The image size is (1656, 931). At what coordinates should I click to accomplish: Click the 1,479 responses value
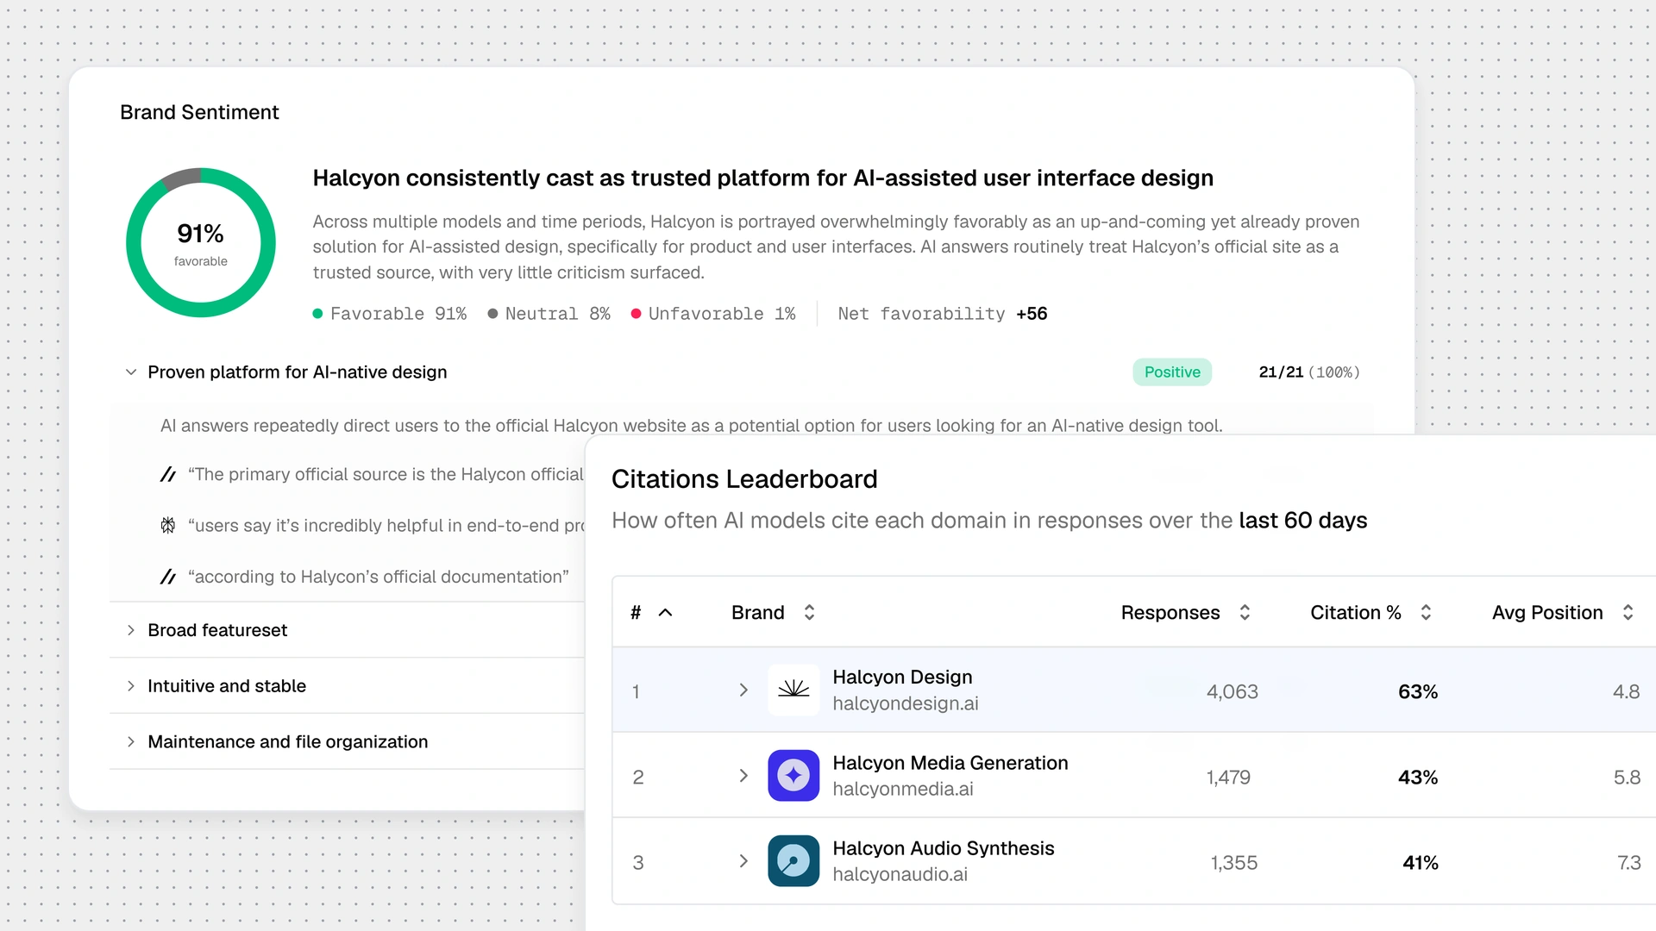pyautogui.click(x=1228, y=778)
